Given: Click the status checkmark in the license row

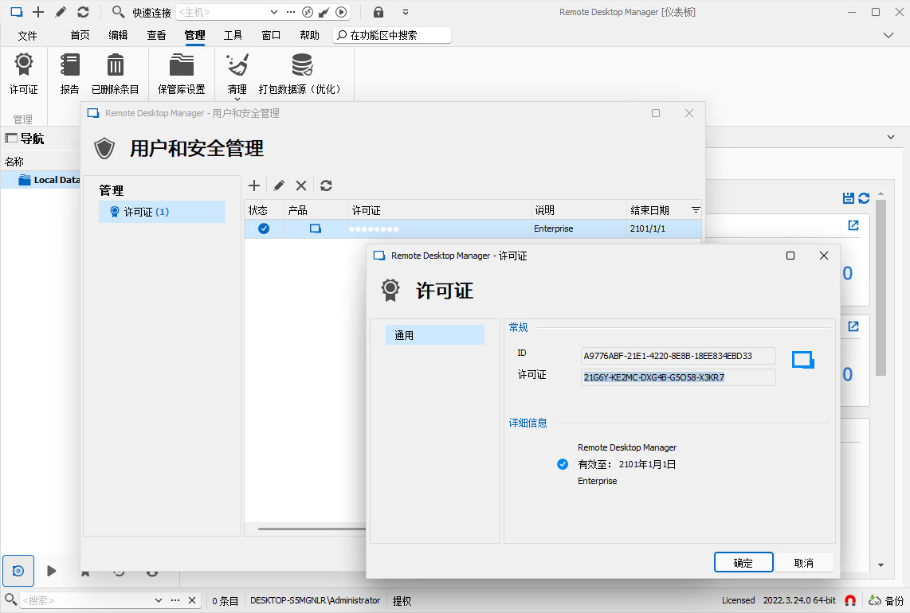Looking at the screenshot, I should [x=264, y=228].
